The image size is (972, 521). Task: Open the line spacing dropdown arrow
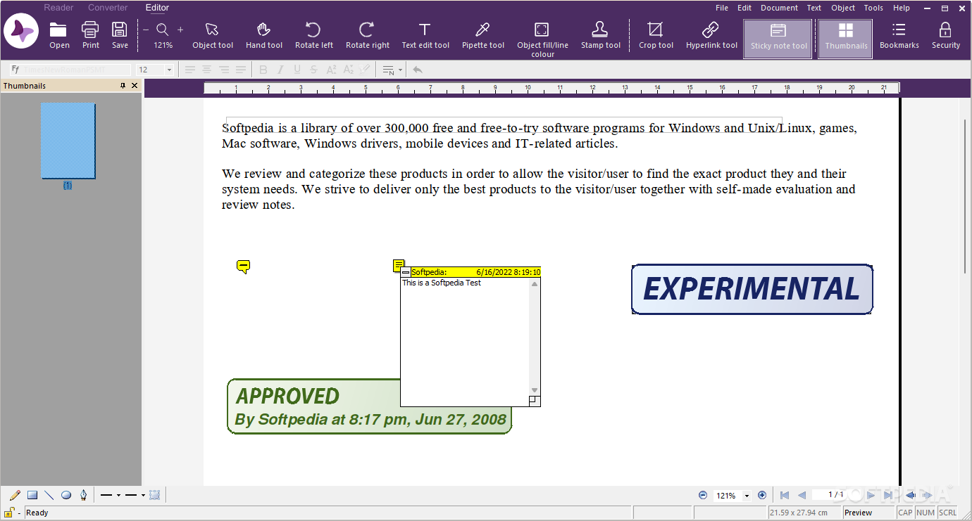click(x=400, y=70)
